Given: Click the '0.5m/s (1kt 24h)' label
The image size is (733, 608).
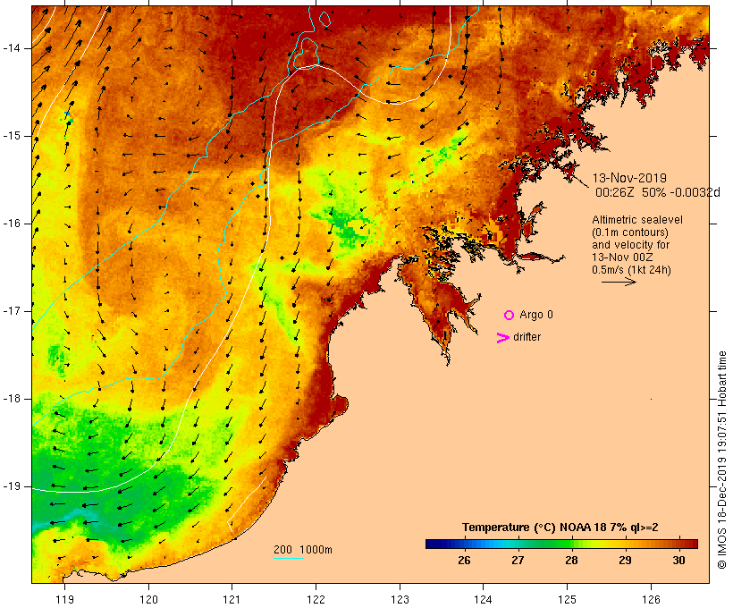Looking at the screenshot, I should point(631,270).
